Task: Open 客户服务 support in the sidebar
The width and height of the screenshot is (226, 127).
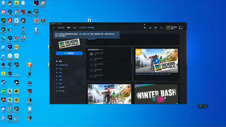Action: pos(62,91)
